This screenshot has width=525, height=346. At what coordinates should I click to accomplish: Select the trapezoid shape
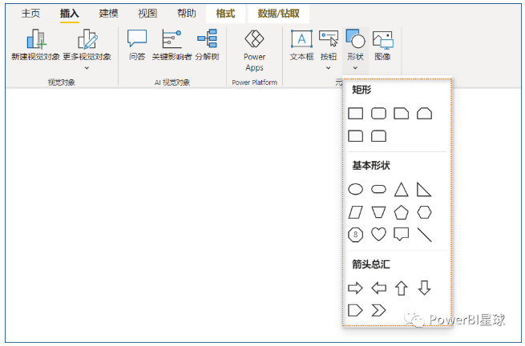click(378, 212)
